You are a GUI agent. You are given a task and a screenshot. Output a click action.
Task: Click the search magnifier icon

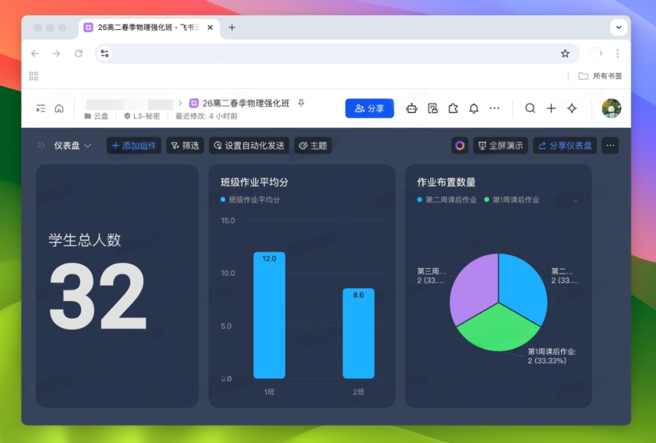(x=530, y=109)
